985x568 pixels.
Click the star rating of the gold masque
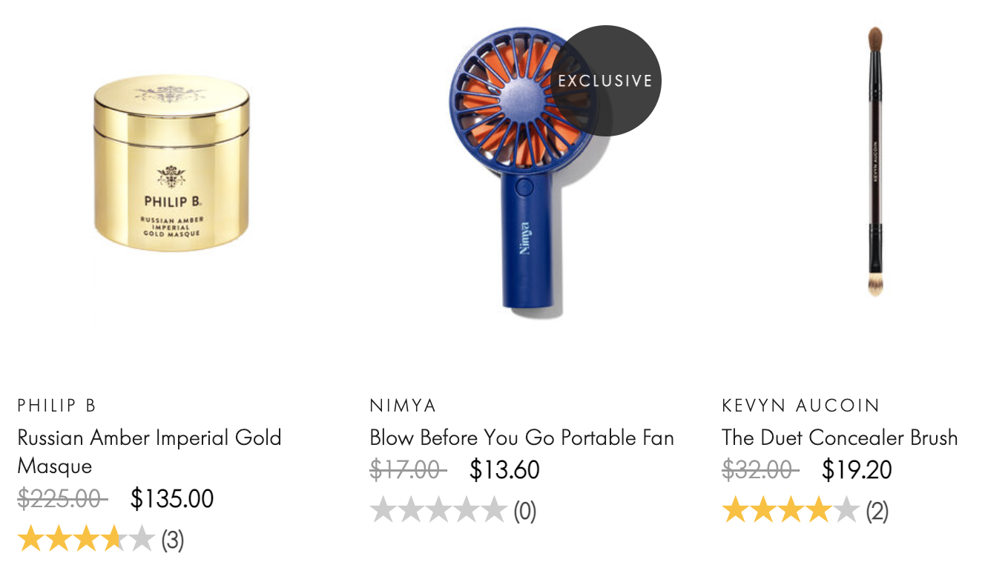(x=86, y=539)
